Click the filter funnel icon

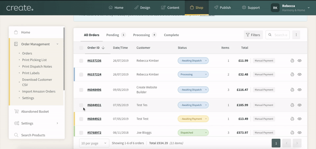248,35
